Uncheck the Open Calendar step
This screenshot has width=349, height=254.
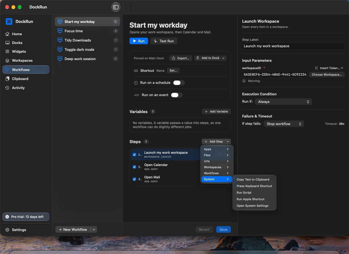point(134,167)
